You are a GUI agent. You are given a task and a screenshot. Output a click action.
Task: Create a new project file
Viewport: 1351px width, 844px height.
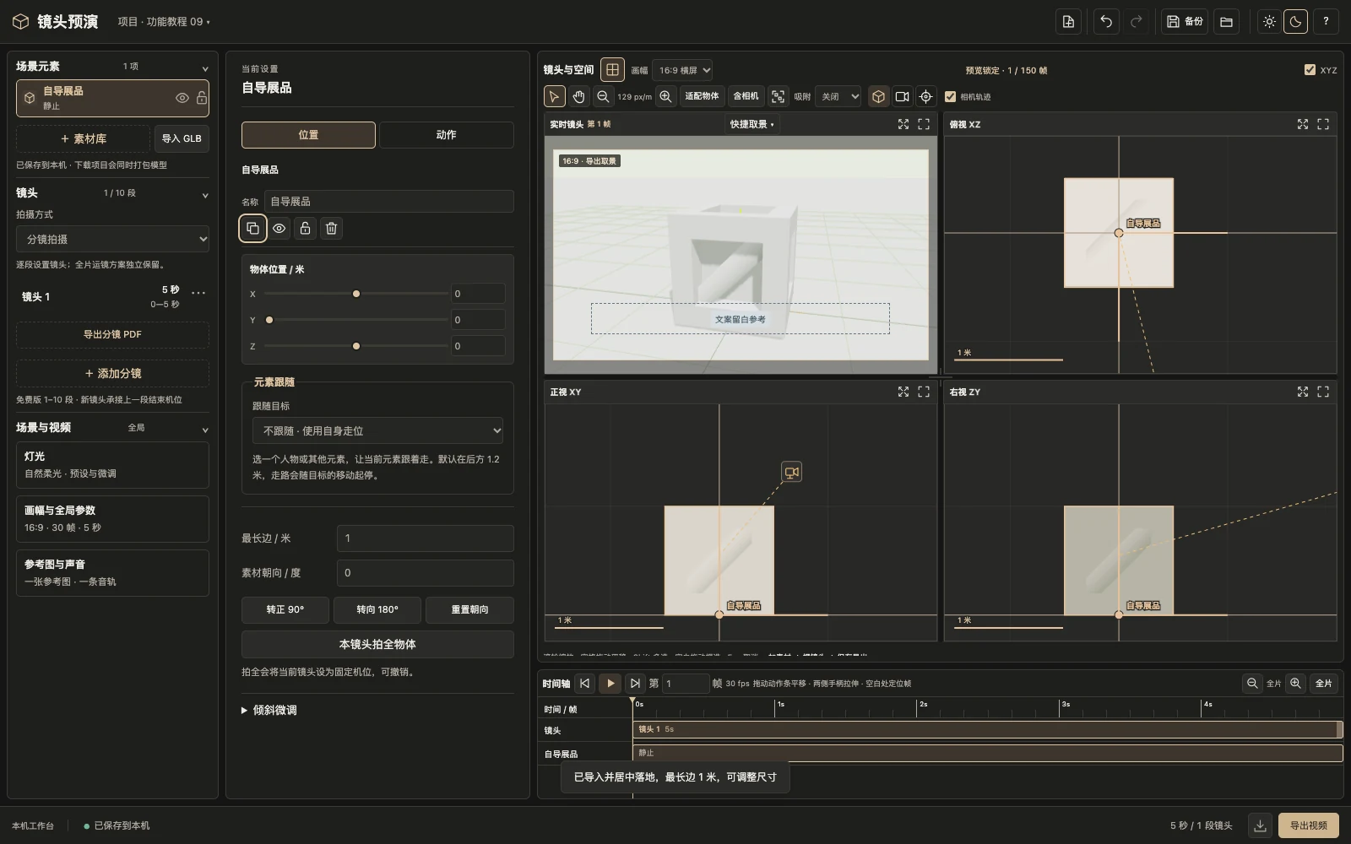[1068, 22]
